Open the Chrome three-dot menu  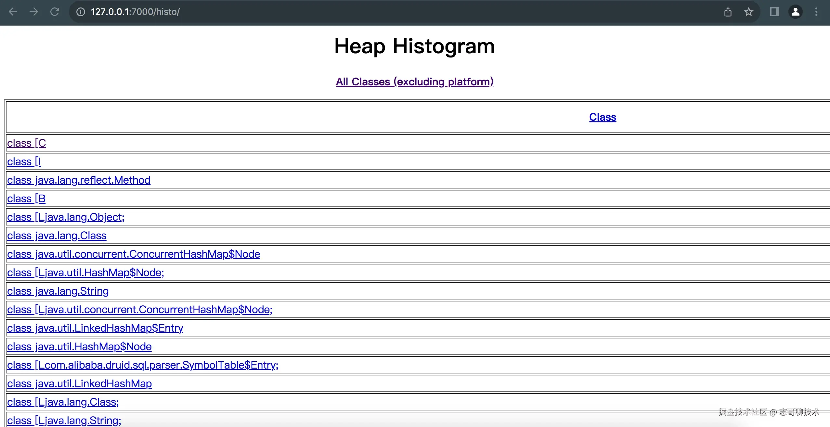click(816, 12)
